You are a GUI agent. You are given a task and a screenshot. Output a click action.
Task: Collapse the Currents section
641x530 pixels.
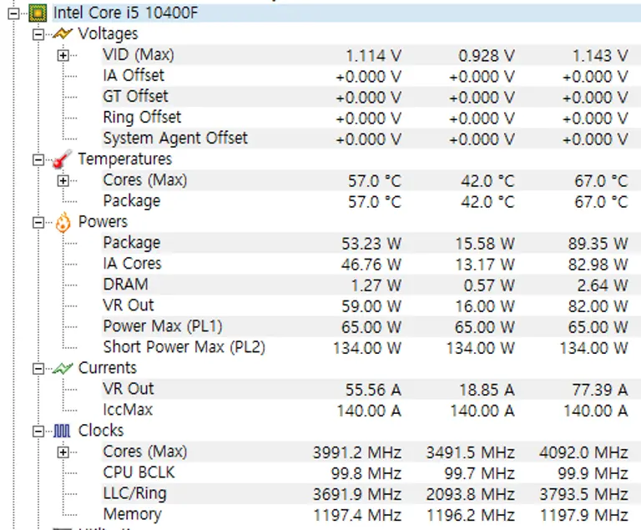(x=38, y=368)
